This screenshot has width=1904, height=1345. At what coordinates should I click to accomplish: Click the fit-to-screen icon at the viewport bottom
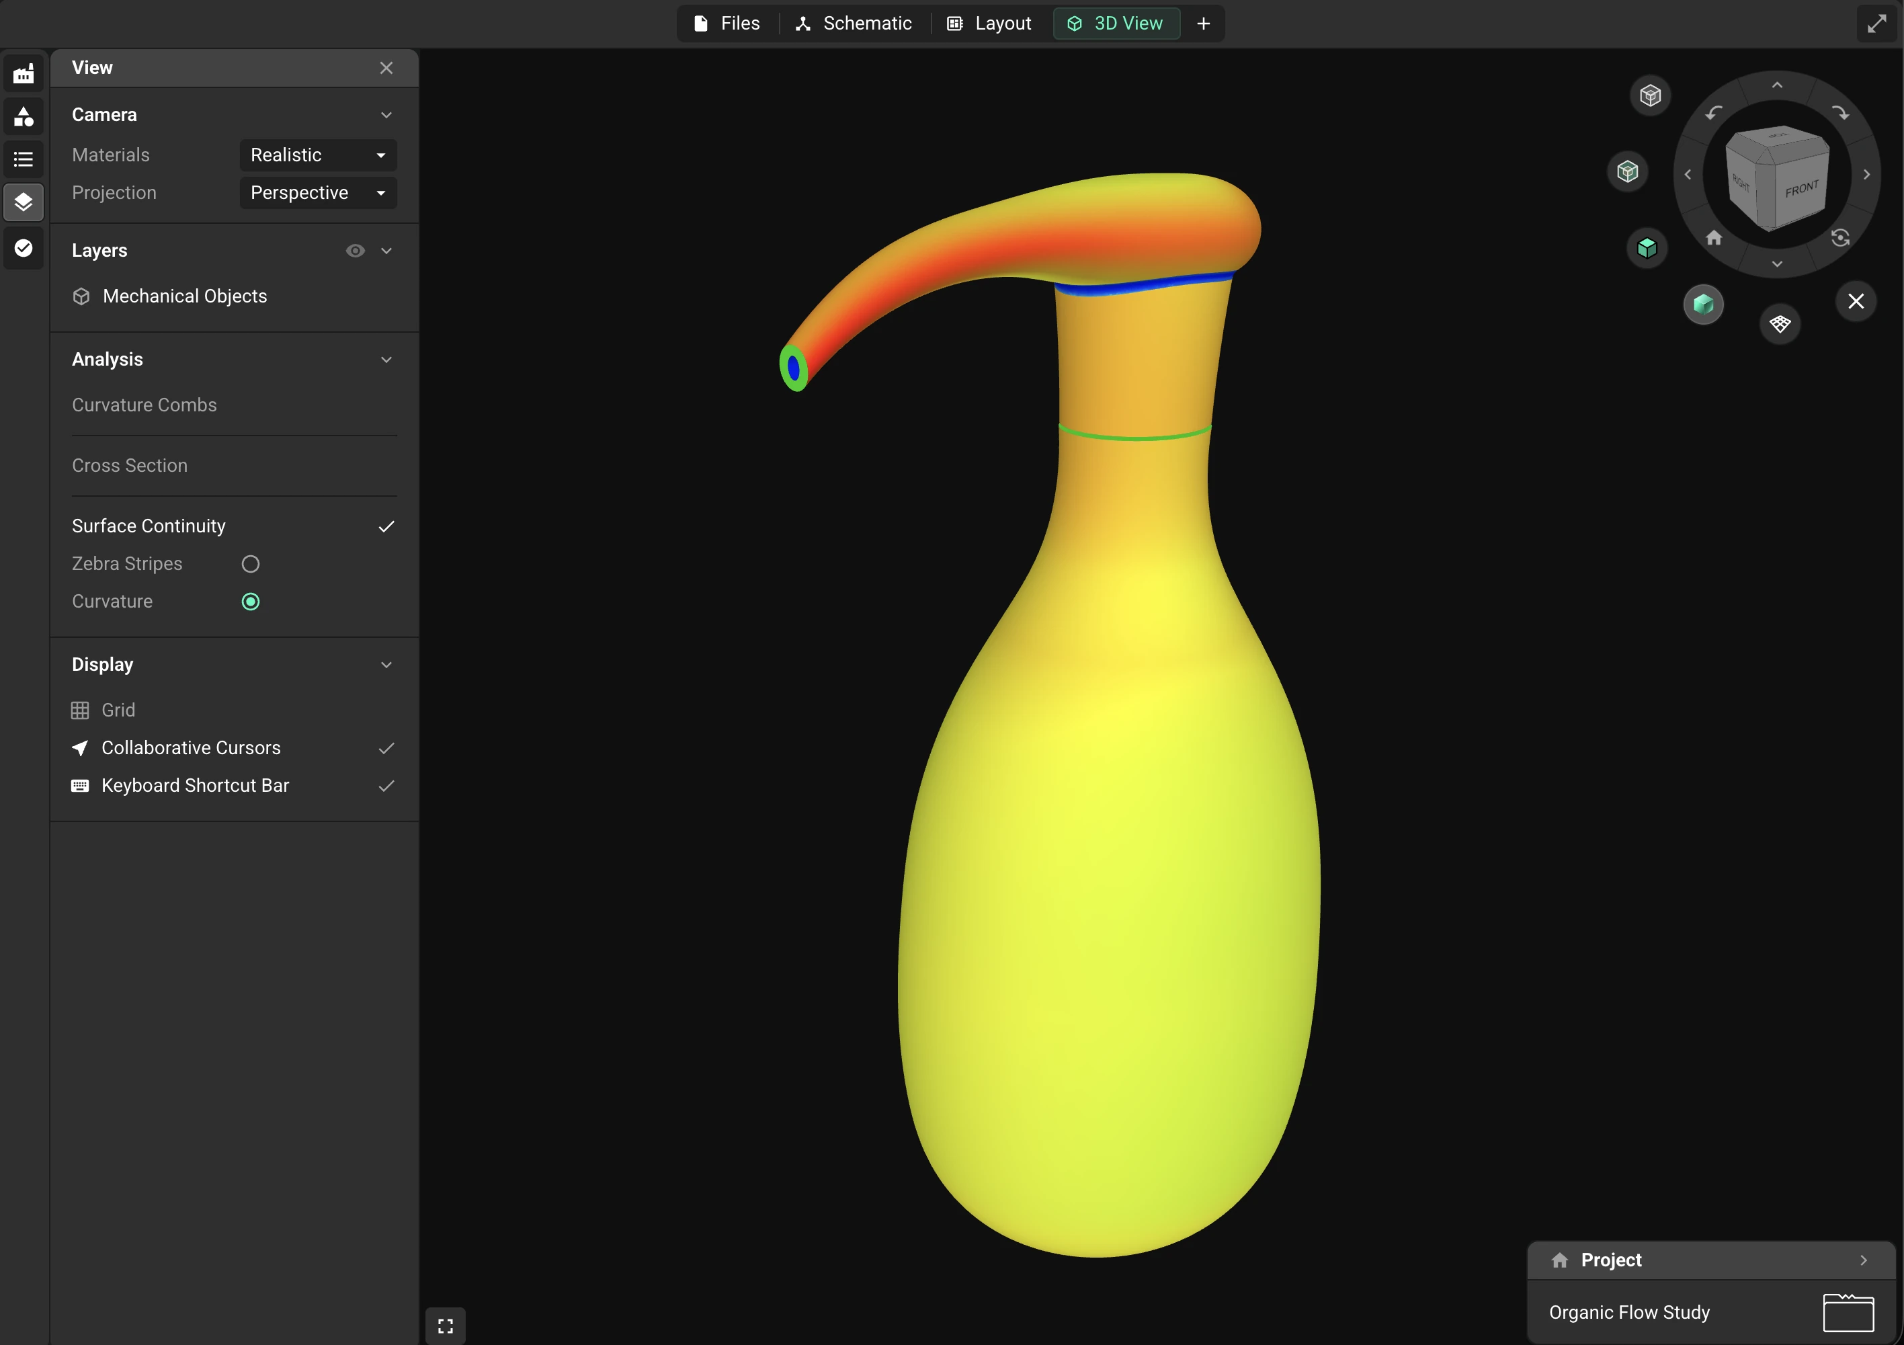click(x=446, y=1326)
